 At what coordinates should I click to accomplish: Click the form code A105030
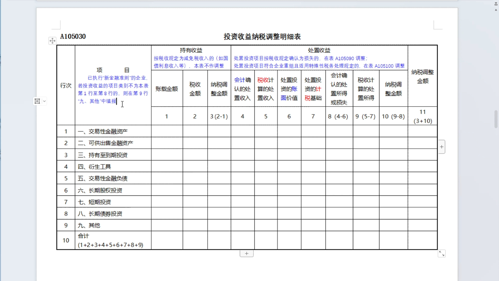pyautogui.click(x=73, y=36)
